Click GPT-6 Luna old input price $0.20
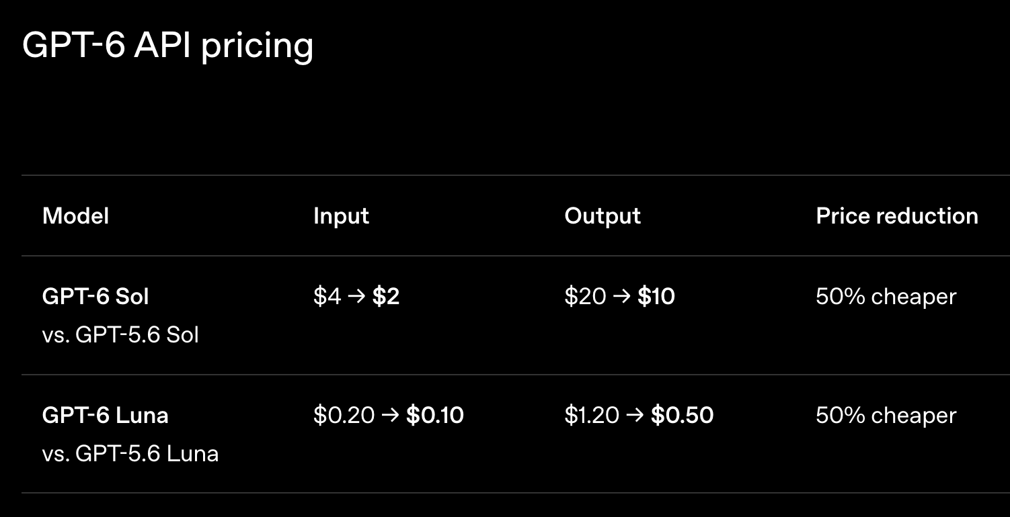Viewport: 1010px width, 517px height. 344,415
